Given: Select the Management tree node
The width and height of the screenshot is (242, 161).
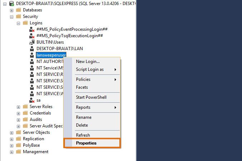Looking at the screenshot, I should point(35,152).
